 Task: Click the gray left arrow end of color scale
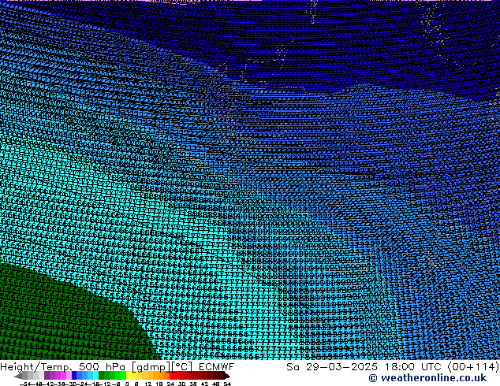click(17, 376)
